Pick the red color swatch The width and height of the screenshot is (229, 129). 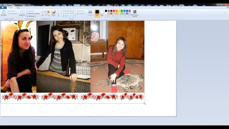(x=114, y=11)
